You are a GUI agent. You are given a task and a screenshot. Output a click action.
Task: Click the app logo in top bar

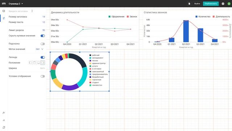[4, 4]
